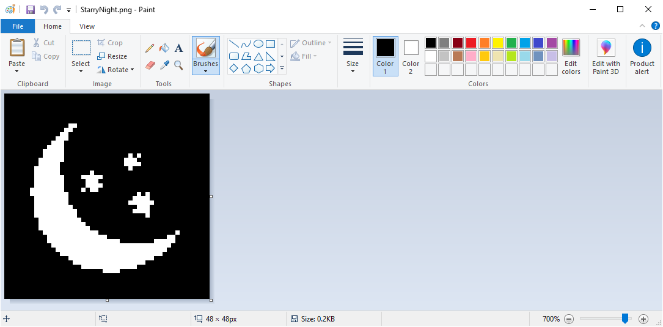Choose the Diamond shape
This screenshot has height=327, width=663.
click(234, 68)
